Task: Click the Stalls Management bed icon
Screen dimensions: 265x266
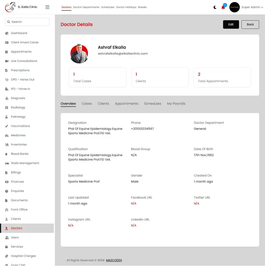Action: (x=7, y=164)
